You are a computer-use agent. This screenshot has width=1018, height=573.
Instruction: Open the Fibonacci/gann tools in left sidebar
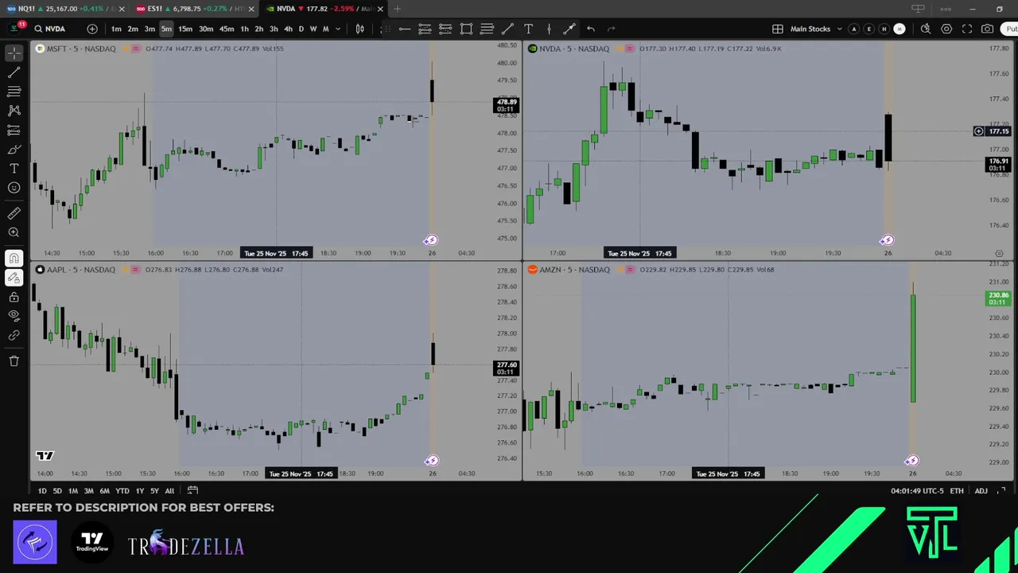coord(14,92)
